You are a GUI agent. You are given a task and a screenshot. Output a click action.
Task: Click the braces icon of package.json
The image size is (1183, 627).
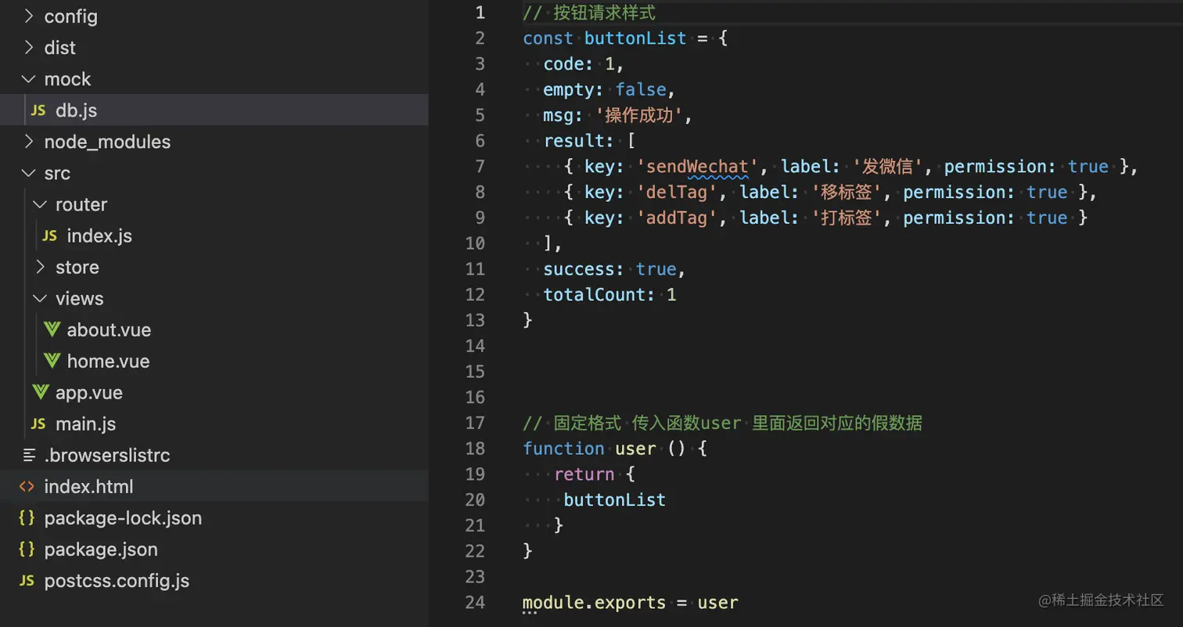coord(27,549)
